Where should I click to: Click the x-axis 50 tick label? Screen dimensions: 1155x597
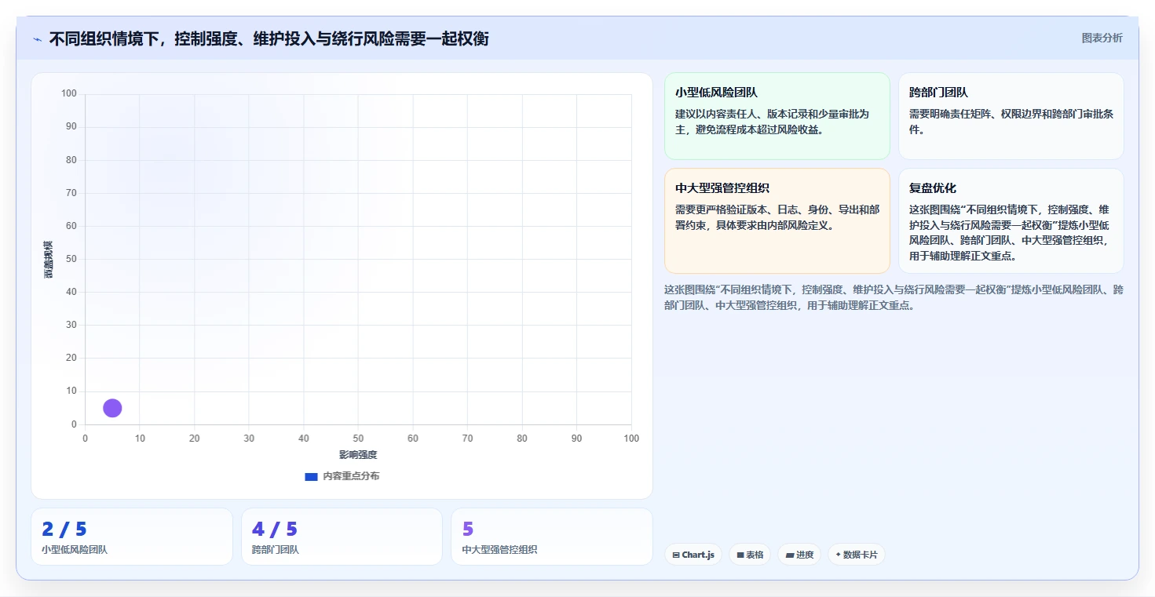pyautogui.click(x=358, y=438)
